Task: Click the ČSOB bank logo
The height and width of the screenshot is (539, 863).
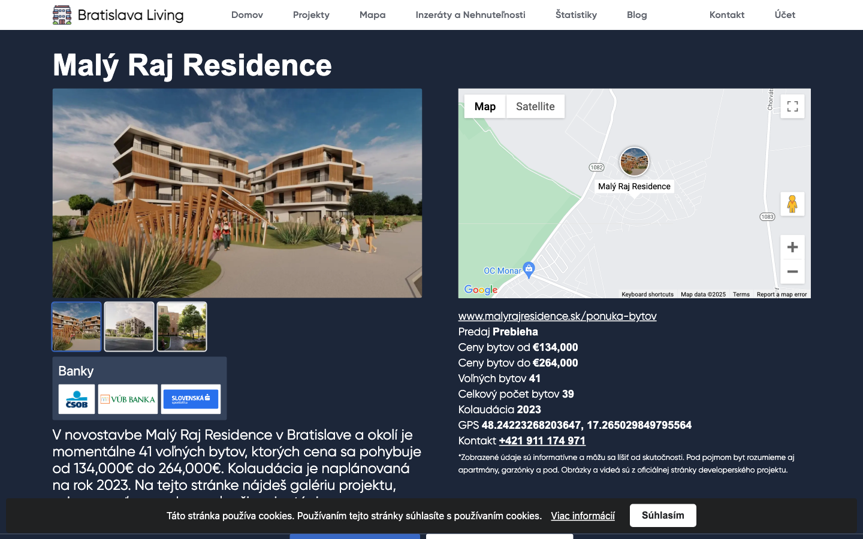Action: pos(76,399)
